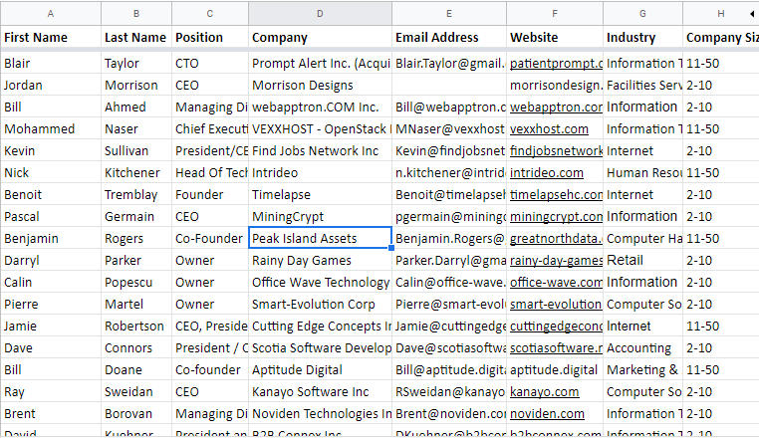Open rainy-day-games website link
Image resolution: width=759 pixels, height=438 pixels.
tap(556, 261)
